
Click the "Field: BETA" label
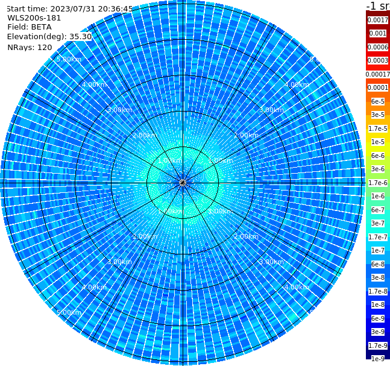(x=30, y=27)
